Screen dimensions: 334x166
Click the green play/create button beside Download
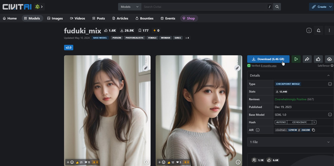point(296,59)
